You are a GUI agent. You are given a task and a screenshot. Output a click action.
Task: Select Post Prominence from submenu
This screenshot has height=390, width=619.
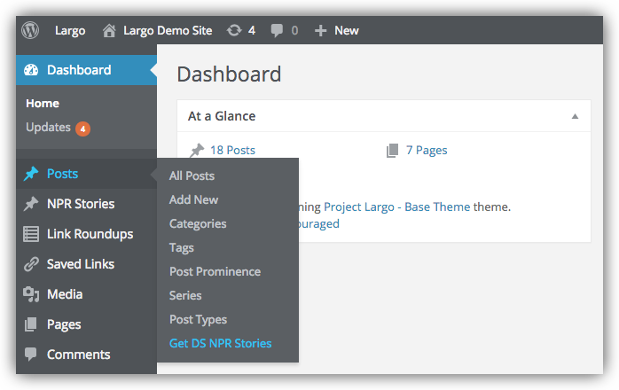215,271
